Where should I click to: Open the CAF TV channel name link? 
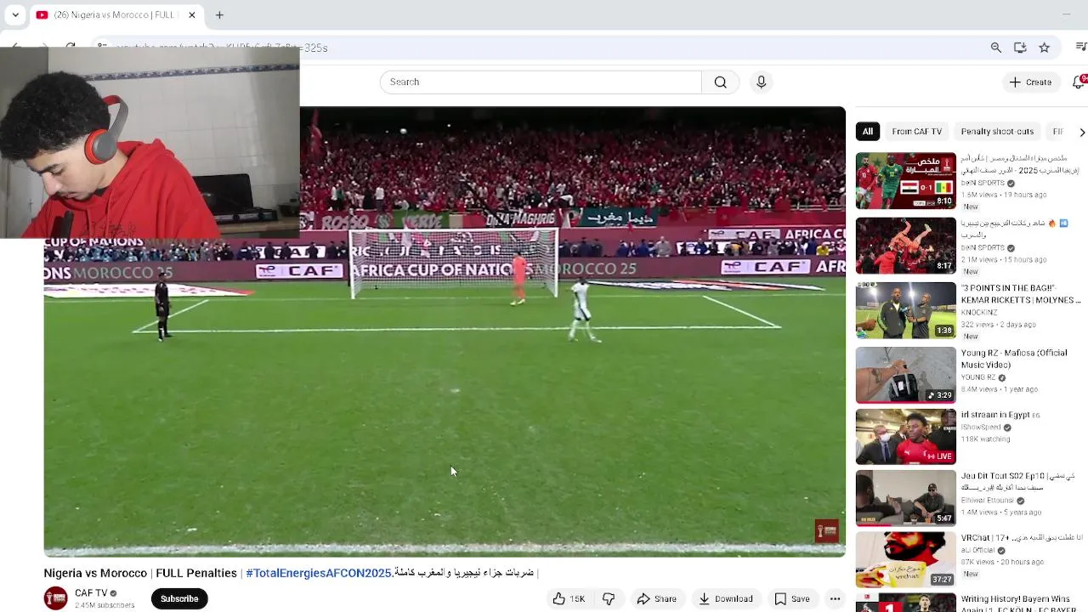tap(91, 593)
